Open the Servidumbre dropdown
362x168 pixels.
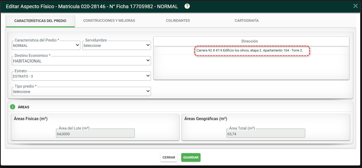point(117,45)
